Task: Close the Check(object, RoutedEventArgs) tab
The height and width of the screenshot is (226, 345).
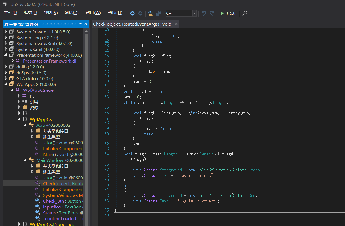Action: pyautogui.click(x=176, y=24)
